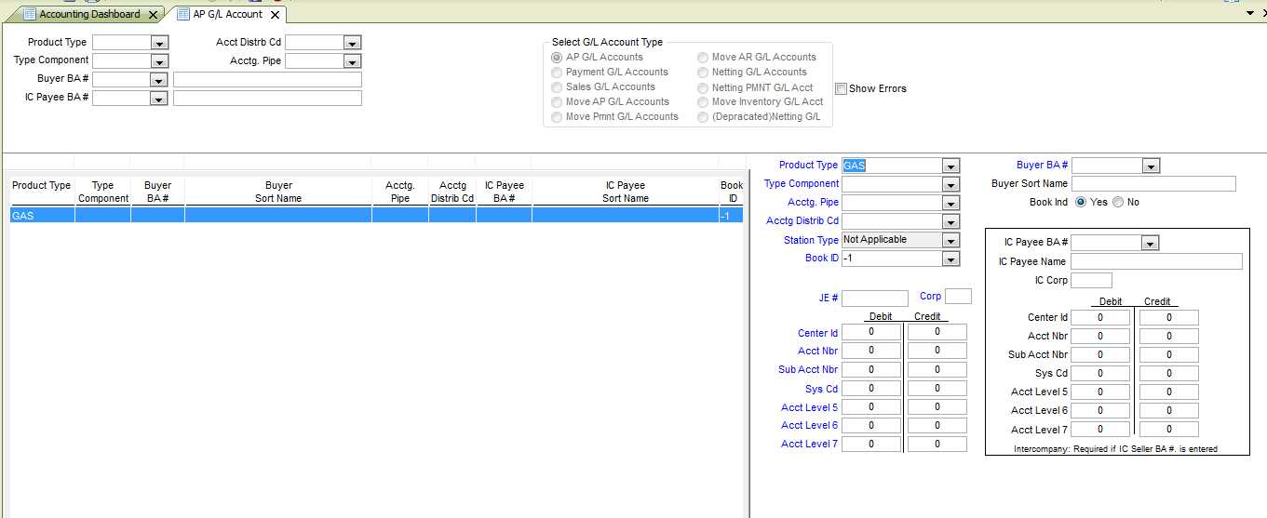
Task: Select Yes for Book Ind
Action: 1081,202
